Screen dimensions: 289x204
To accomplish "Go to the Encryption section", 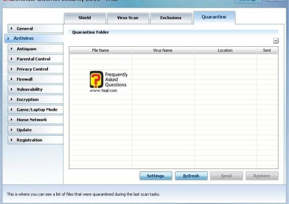I will pos(35,100).
